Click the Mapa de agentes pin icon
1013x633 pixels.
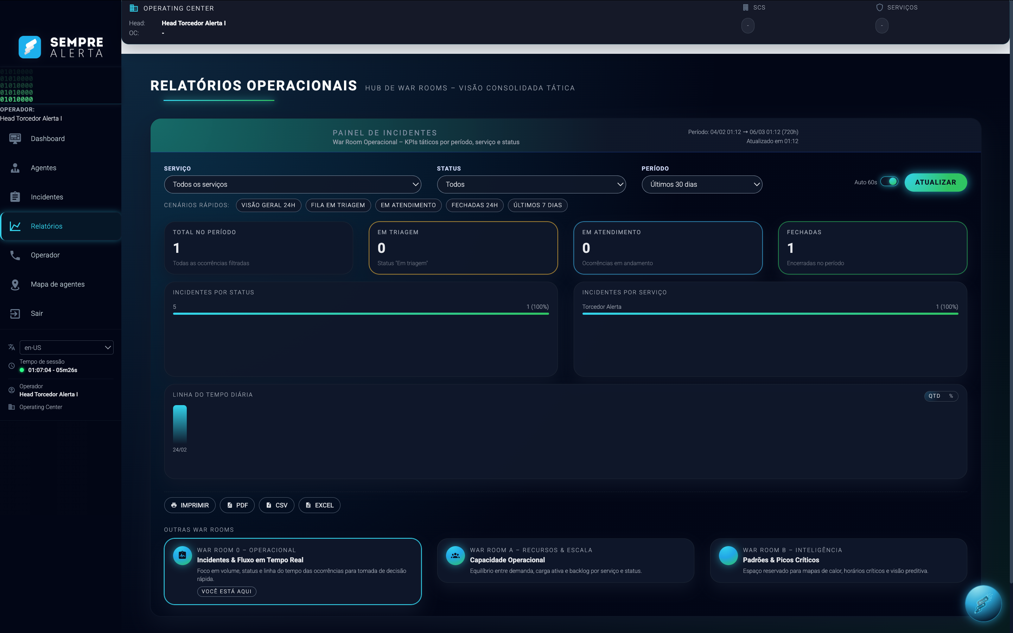tap(15, 284)
